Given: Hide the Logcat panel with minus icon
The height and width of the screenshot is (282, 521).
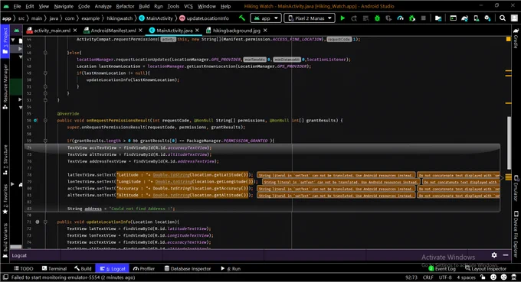Looking at the screenshot, I should pyautogui.click(x=506, y=254).
